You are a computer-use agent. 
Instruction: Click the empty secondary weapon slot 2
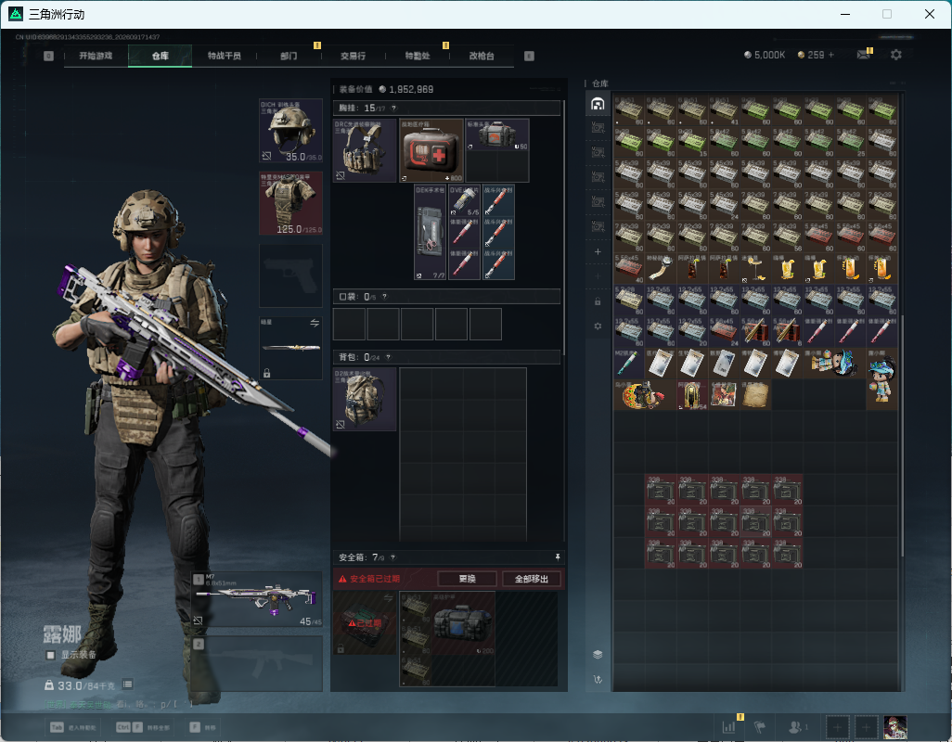(257, 663)
